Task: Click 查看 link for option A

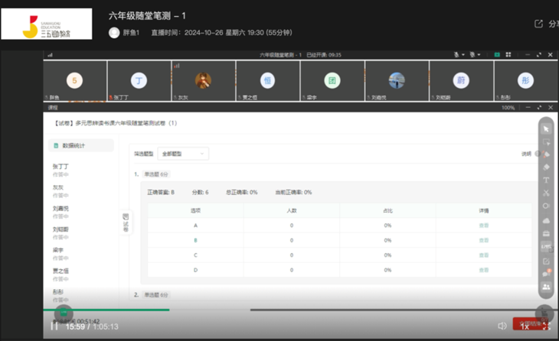Action: coord(483,226)
